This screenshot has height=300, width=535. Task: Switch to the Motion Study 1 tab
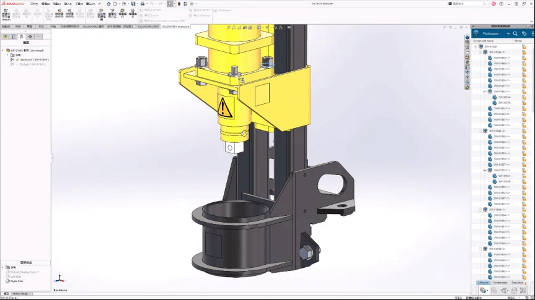(x=20, y=293)
